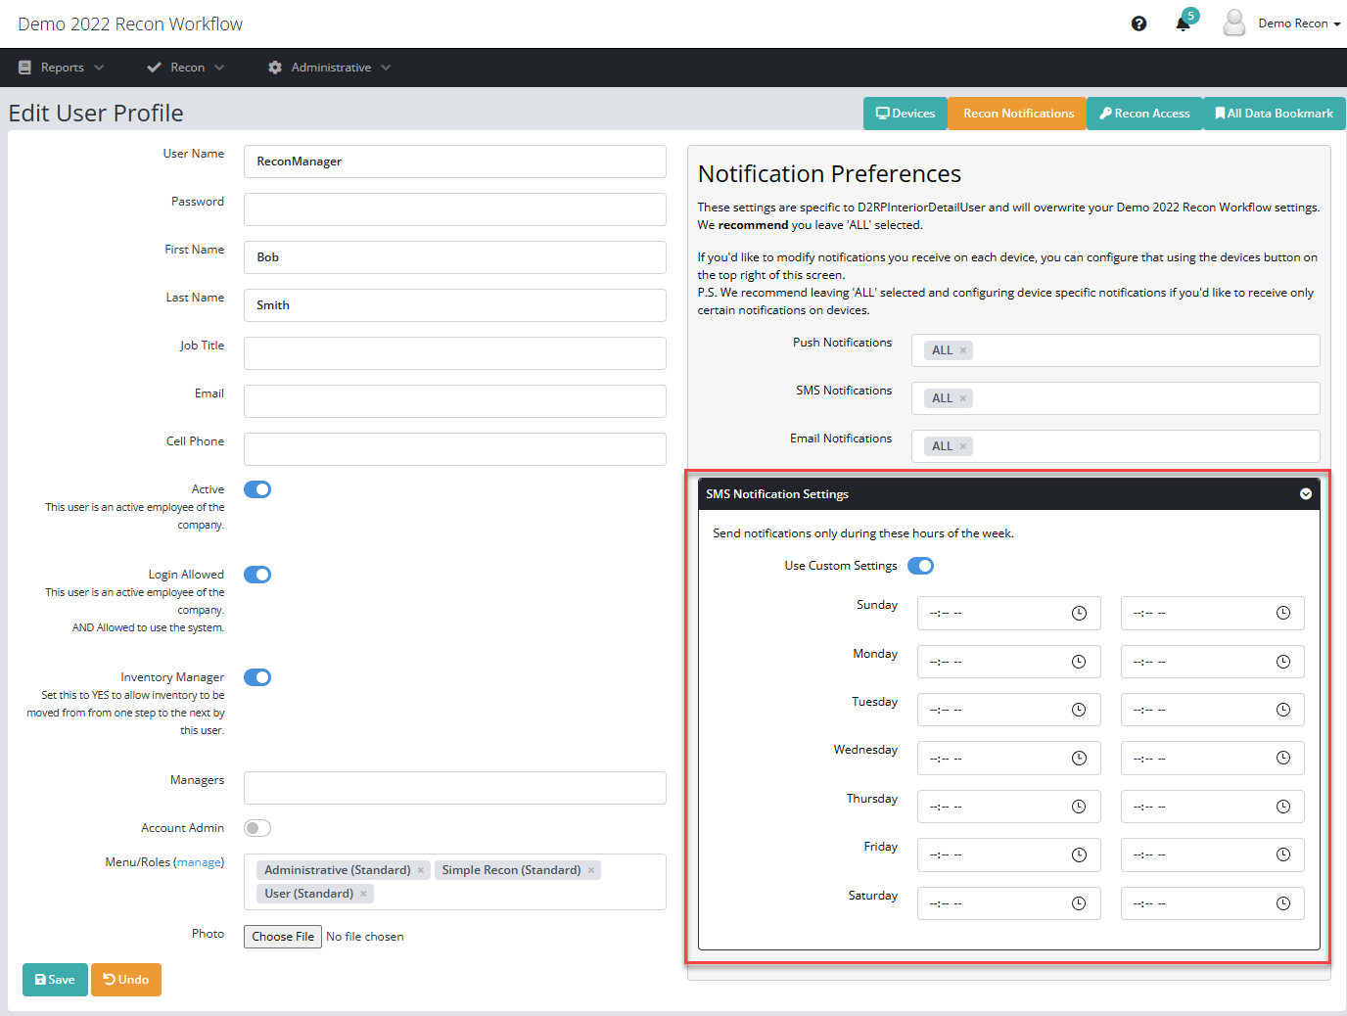Turn off Use Custom Settings toggle
The image size is (1347, 1016).
pyautogui.click(x=920, y=566)
